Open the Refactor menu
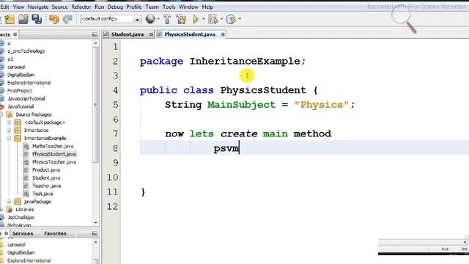The width and height of the screenshot is (469, 264). point(81,7)
